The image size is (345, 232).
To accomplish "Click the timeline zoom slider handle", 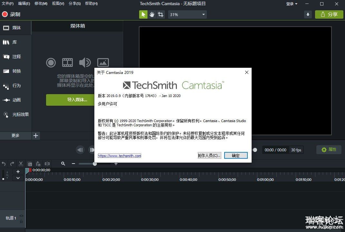I will 95,164.
